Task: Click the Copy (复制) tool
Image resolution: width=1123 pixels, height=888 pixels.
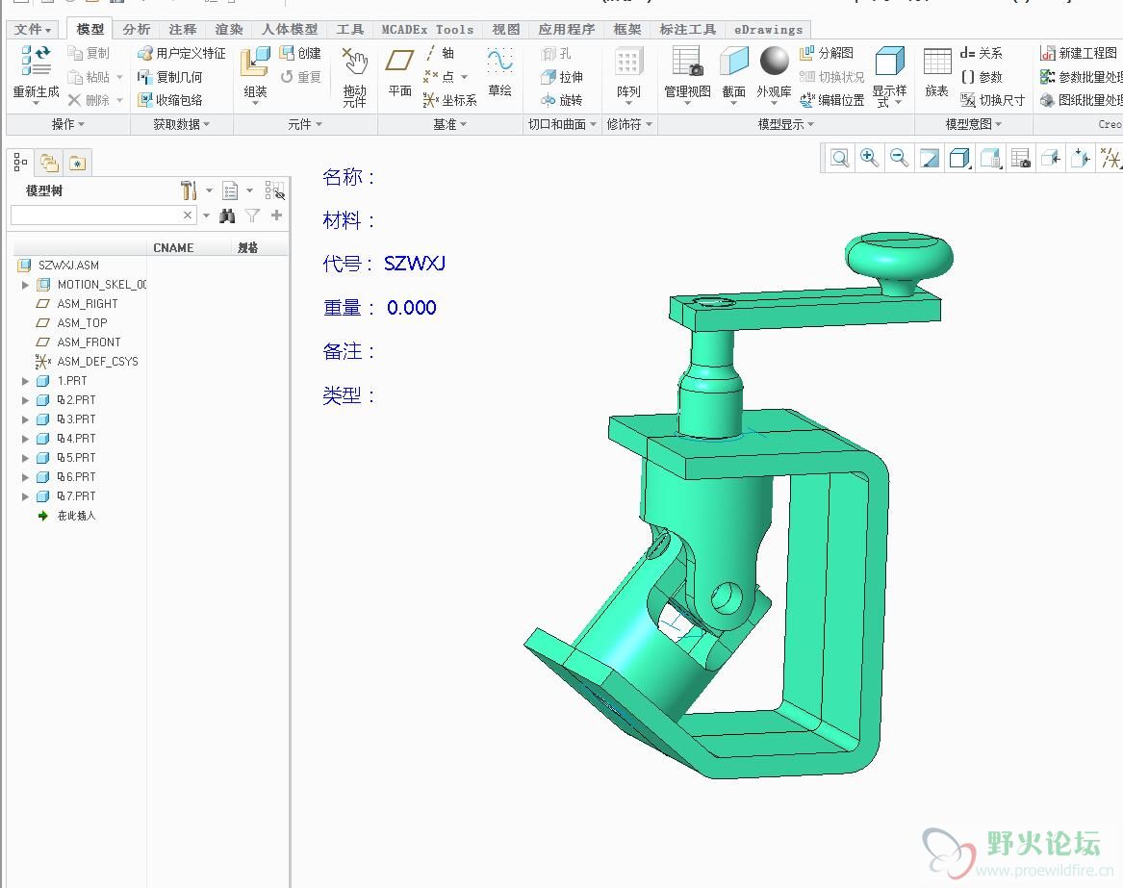Action: coord(89,53)
